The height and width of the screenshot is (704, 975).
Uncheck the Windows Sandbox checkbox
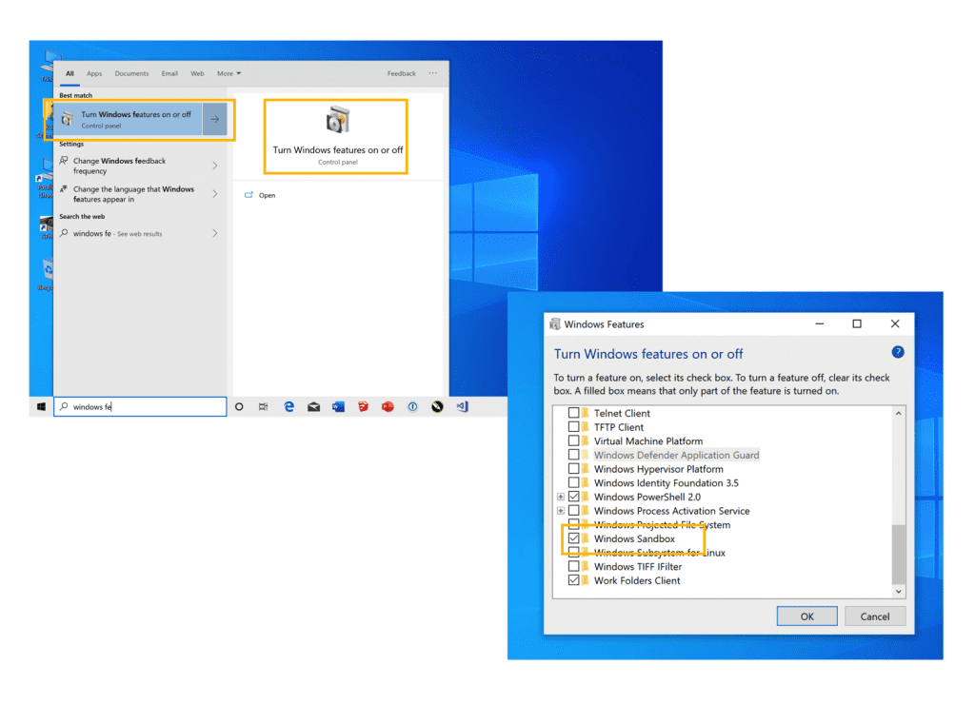(x=573, y=538)
